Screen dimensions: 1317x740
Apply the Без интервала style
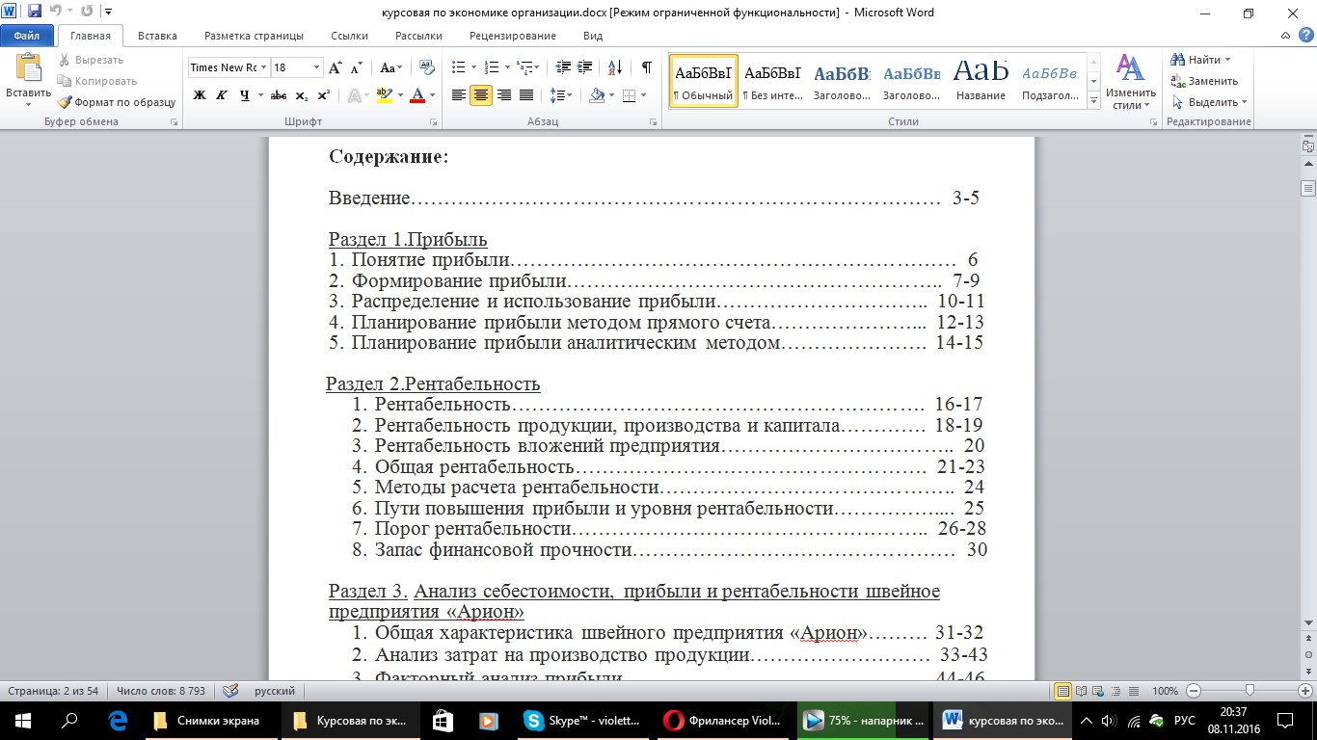(773, 81)
